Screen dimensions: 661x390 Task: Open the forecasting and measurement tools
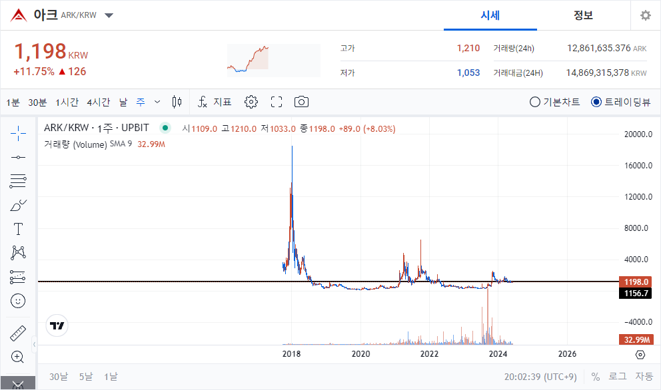pos(18,277)
